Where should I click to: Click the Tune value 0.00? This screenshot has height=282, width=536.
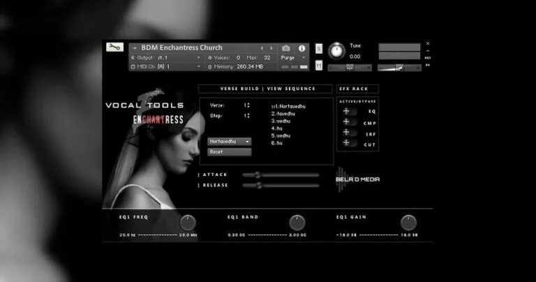[x=355, y=57]
